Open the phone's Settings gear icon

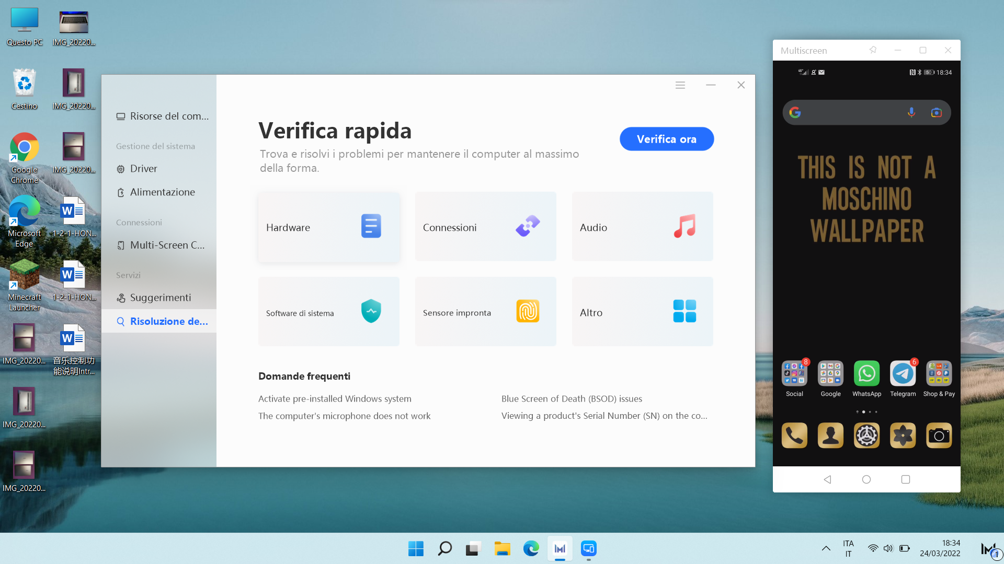coord(866,435)
